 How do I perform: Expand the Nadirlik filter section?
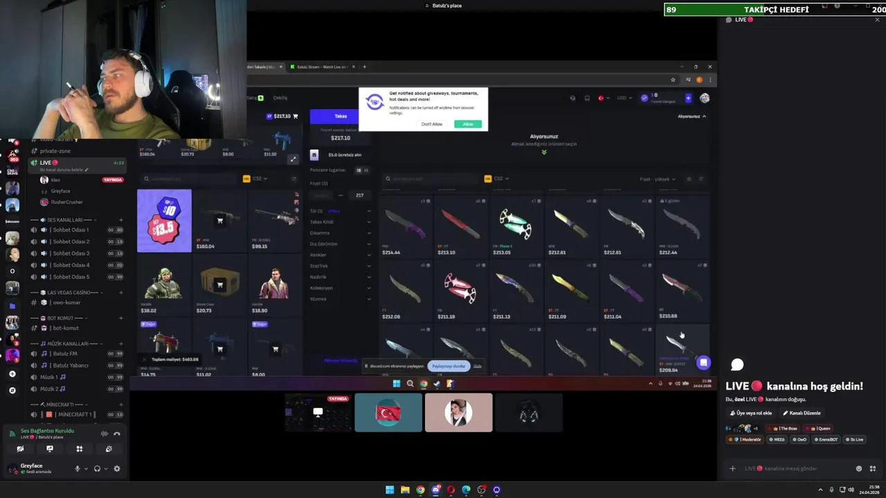341,277
